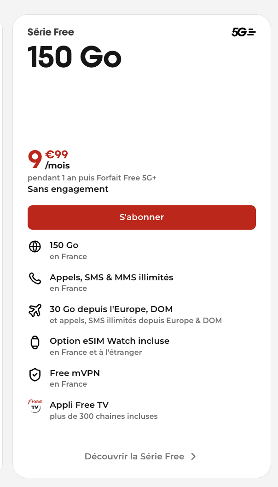
Task: Click the phone handset icon
Action: click(x=35, y=278)
